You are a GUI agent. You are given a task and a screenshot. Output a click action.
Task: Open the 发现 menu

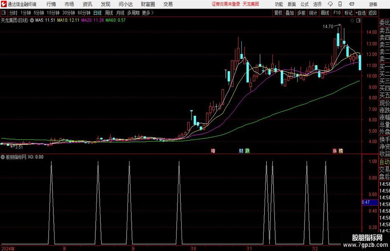(106, 4)
